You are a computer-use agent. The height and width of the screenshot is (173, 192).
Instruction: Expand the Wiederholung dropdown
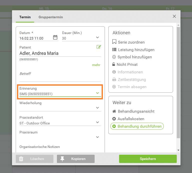tap(97, 108)
